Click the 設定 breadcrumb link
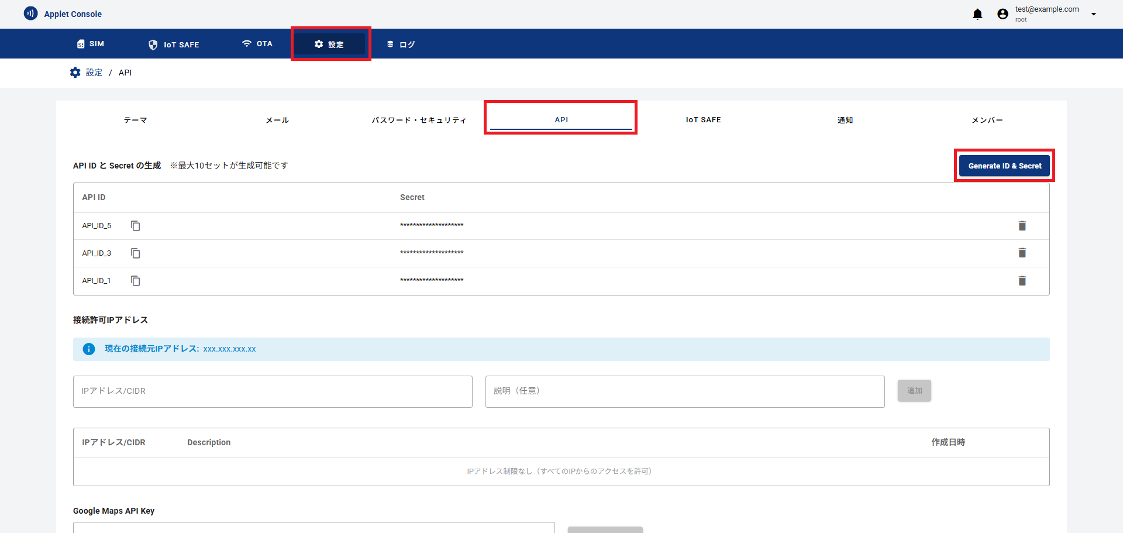 coord(94,73)
